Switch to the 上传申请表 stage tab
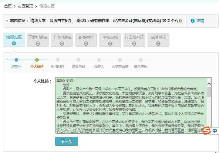The image size is (219, 153). tap(62, 40)
